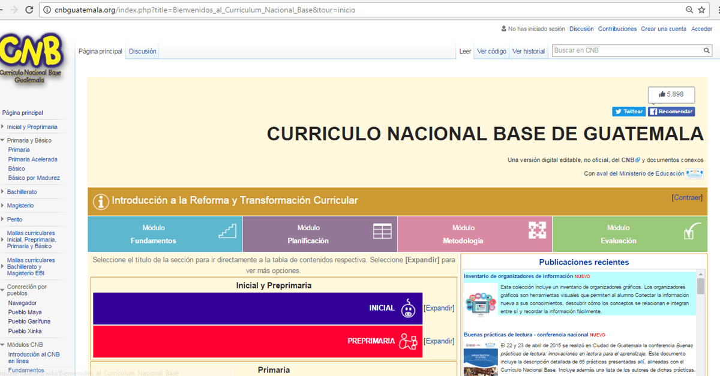
Task: Click the search magnifier icon in CNB search
Action: [706, 51]
